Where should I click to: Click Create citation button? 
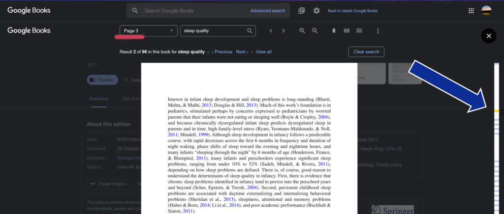(x=109, y=184)
